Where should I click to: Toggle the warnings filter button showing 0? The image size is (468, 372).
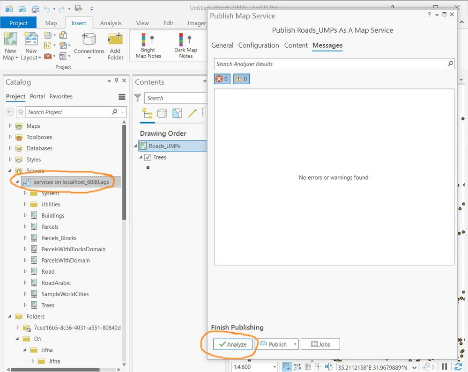[241, 79]
